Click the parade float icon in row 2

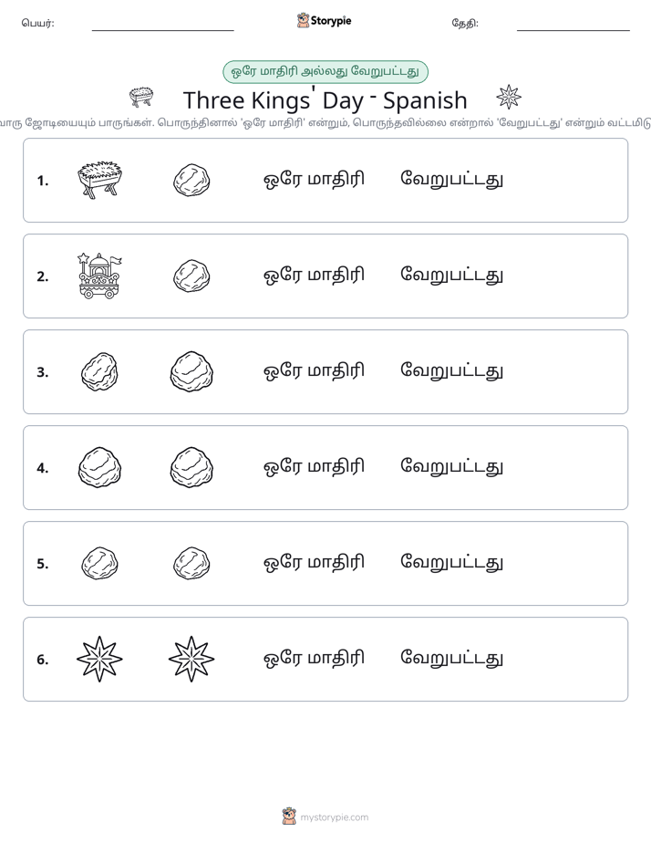[x=100, y=276]
